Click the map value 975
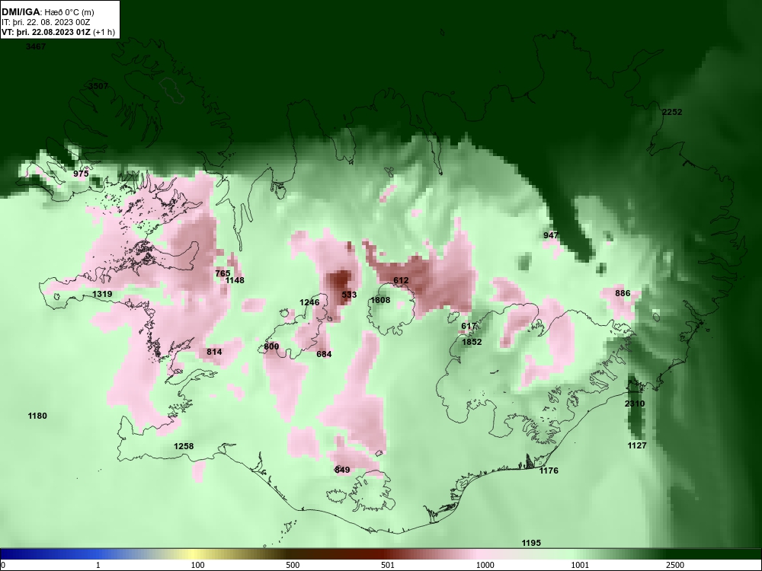762x571 pixels. pyautogui.click(x=82, y=174)
